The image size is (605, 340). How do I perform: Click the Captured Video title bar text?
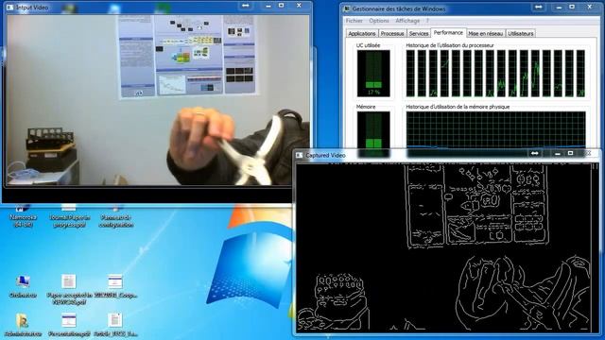click(x=325, y=155)
